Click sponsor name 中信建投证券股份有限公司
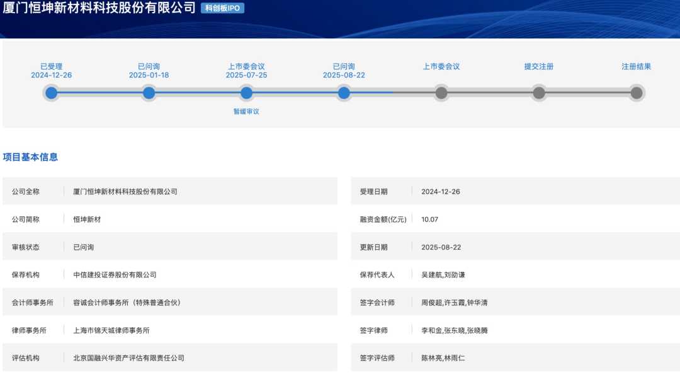Viewport: 680px width, 373px height. tap(115, 275)
